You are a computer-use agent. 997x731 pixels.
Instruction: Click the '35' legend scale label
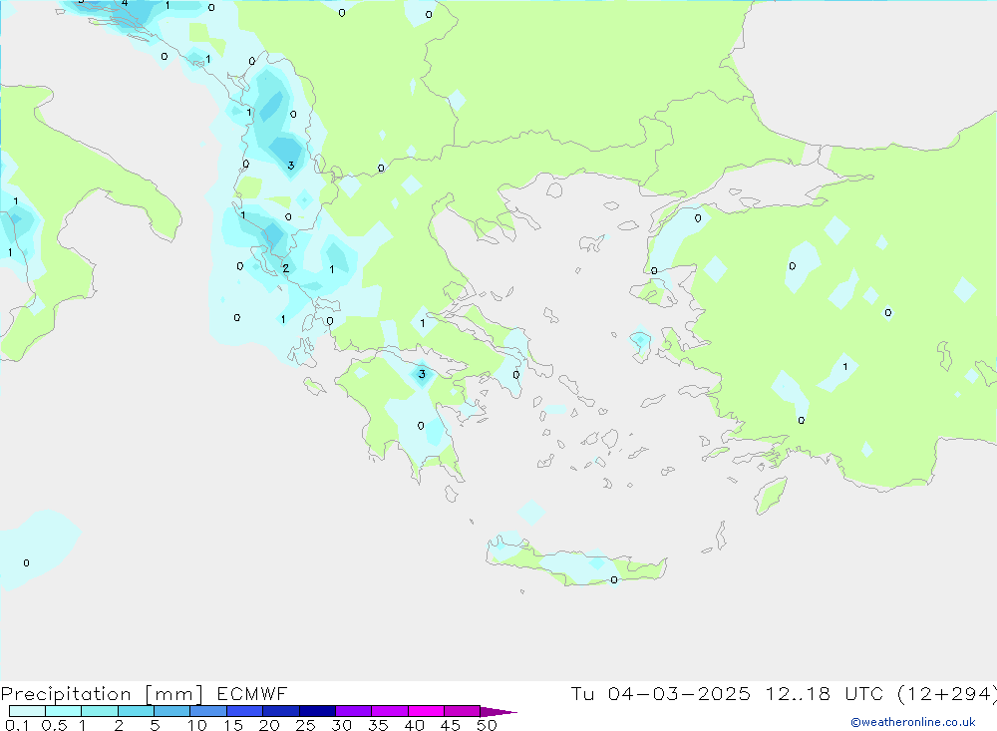point(378,725)
